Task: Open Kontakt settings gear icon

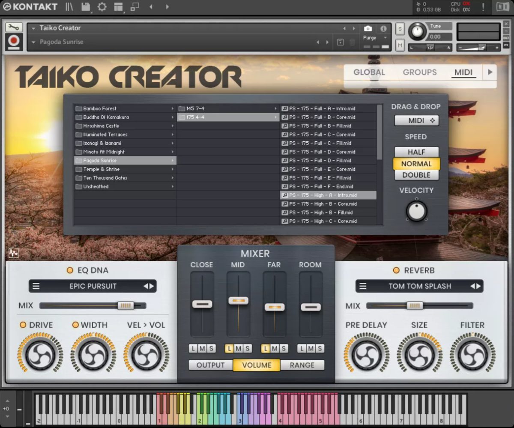Action: [102, 7]
